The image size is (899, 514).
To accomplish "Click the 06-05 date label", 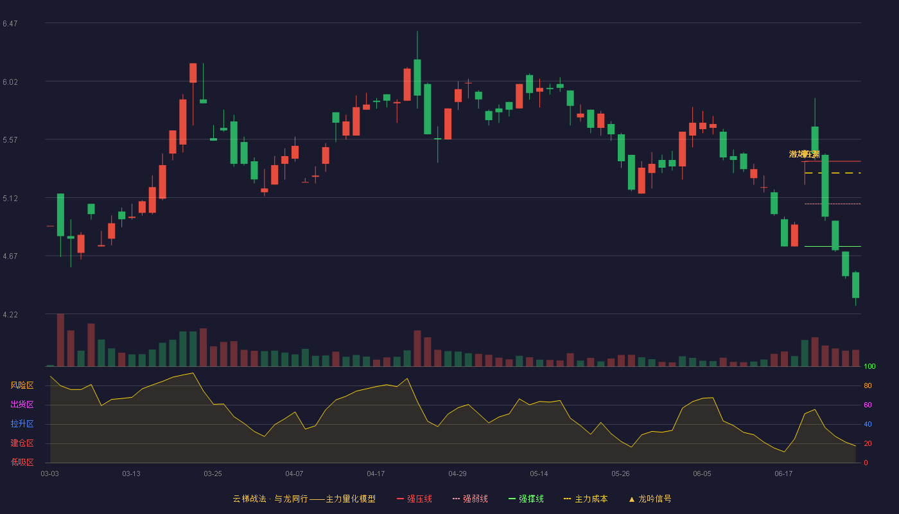I will tap(702, 474).
